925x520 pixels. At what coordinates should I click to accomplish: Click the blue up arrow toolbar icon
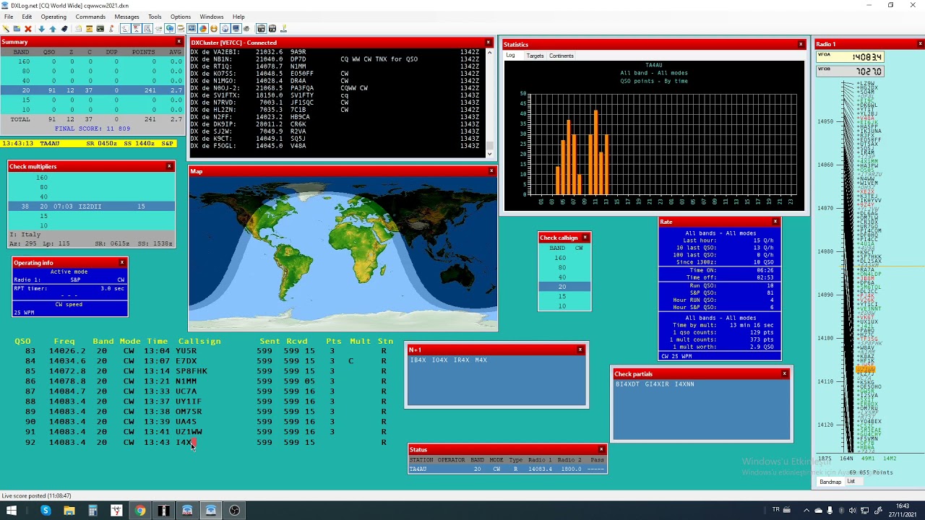[53, 29]
